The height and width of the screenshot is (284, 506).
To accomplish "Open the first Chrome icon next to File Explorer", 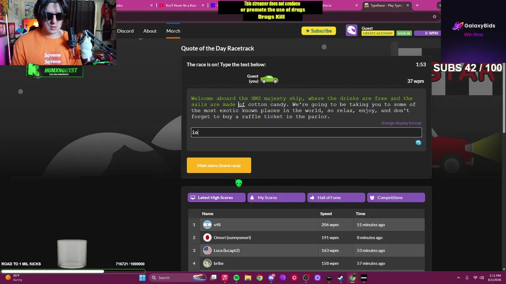I will [259, 278].
